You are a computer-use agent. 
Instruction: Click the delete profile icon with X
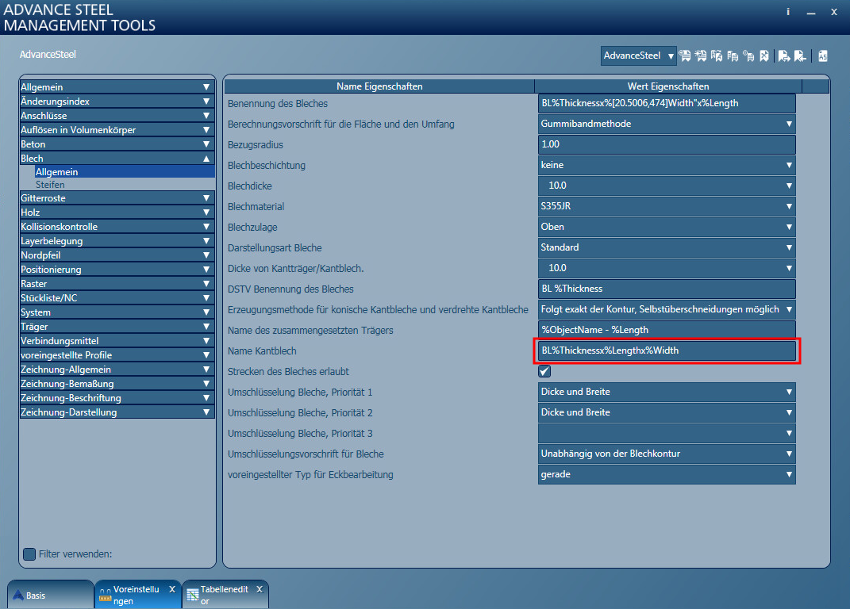(764, 56)
